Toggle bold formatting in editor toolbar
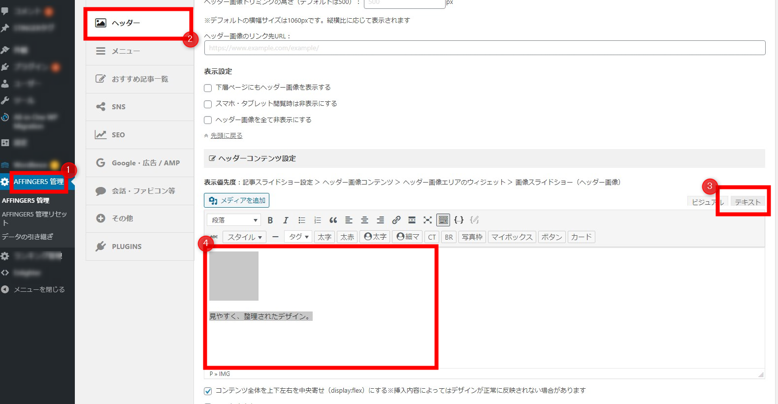 270,220
